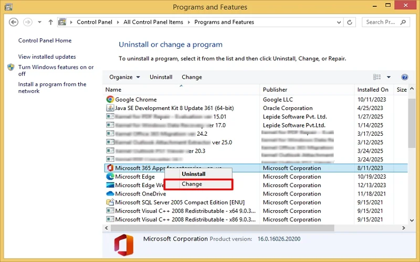The height and width of the screenshot is (262, 420).
Task: Expand chevron after All Control Panel Items
Action: [189, 22]
